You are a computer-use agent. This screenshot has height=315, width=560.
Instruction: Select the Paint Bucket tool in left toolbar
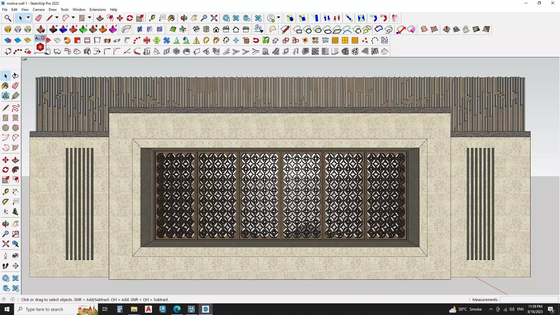[x=5, y=86]
